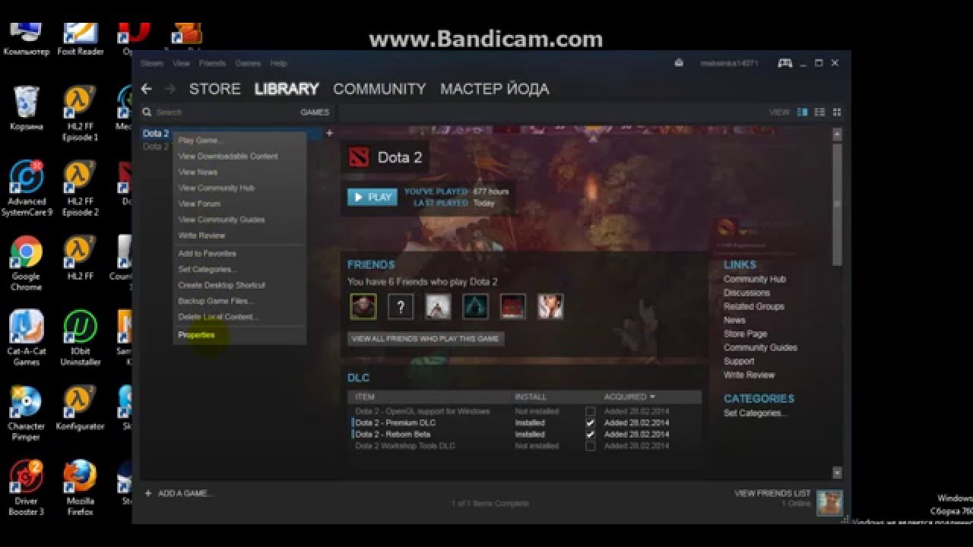Viewport: 973px width, 547px height.
Task: Open the Steam menu in menu bar
Action: [152, 63]
